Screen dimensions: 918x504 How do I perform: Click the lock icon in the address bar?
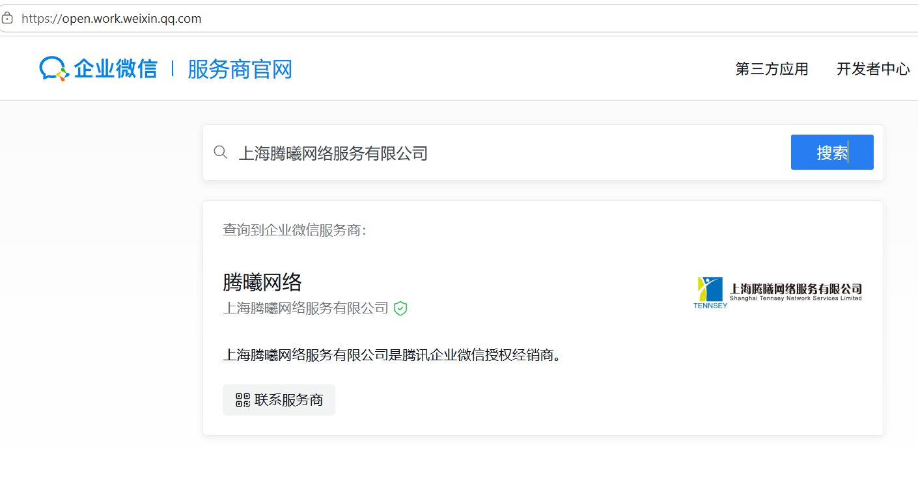[x=7, y=18]
